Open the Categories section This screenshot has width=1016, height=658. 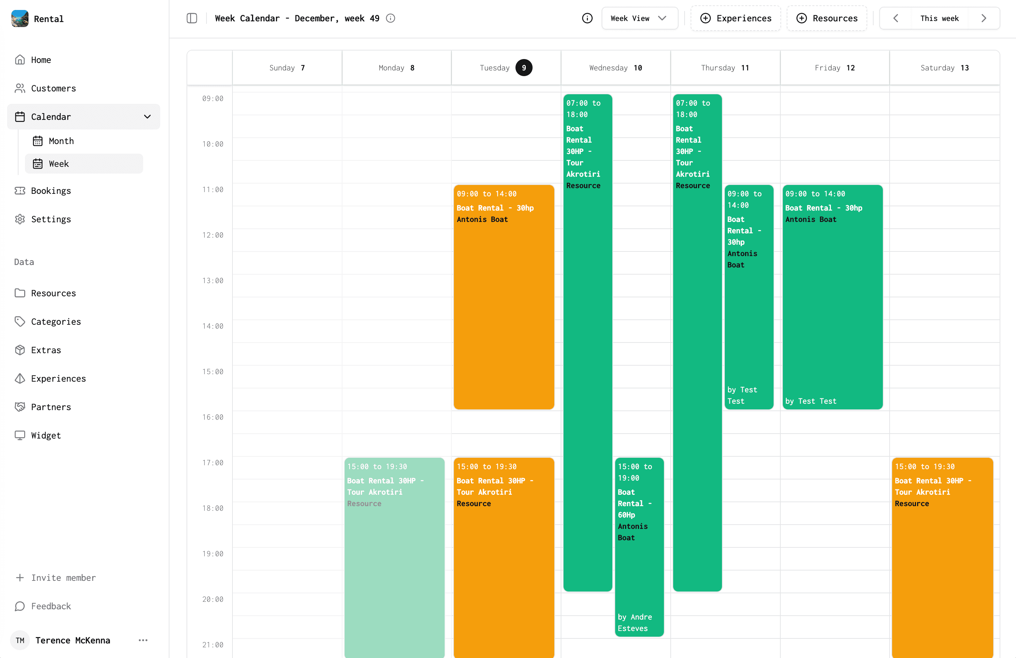coord(56,322)
